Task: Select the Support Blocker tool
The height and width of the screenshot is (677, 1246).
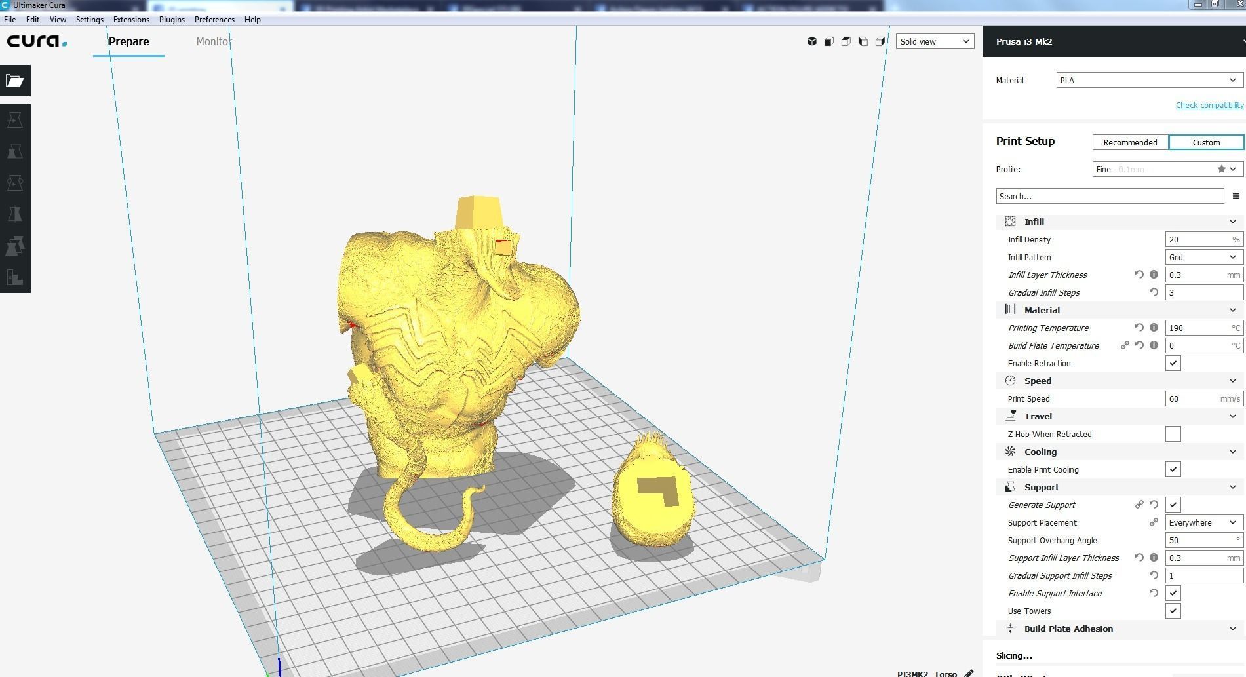Action: pos(15,277)
